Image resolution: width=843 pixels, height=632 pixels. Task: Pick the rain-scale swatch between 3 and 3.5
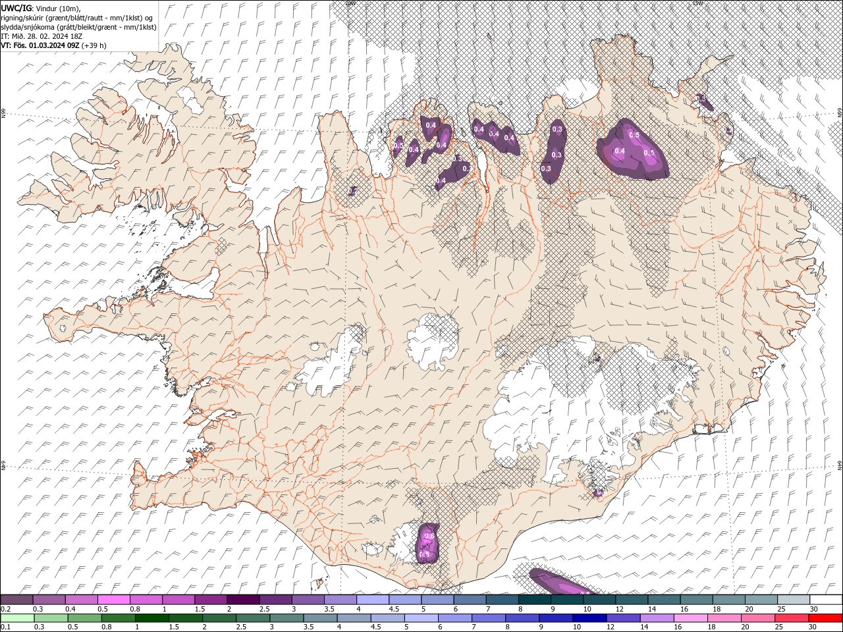(x=287, y=618)
